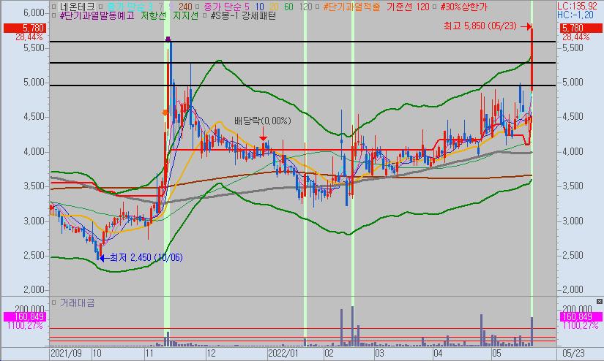Image resolution: width=604 pixels, height=361 pixels.
Task: Select the #S봉-1 강세패턴 legend label
Action: [244, 16]
